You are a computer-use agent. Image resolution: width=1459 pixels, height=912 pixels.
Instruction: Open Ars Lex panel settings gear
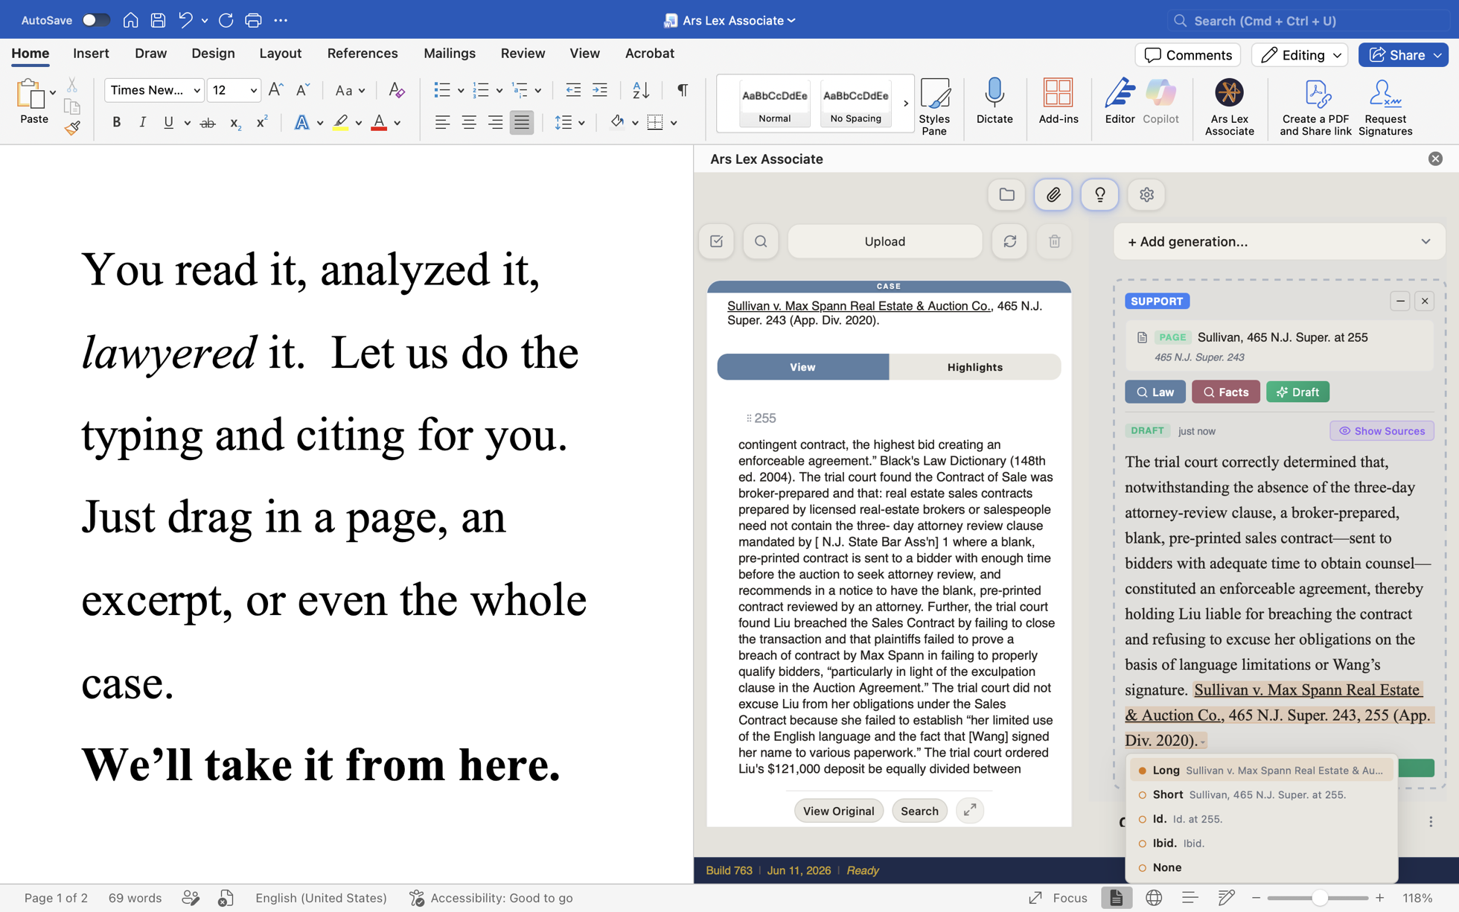(1146, 194)
